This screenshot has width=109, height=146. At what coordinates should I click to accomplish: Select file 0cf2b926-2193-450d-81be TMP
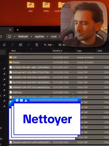click(59, 77)
